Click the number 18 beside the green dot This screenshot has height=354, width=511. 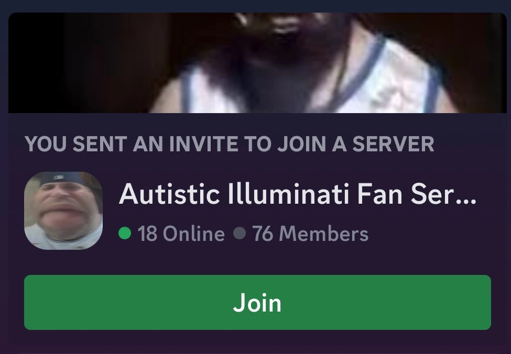tap(147, 234)
